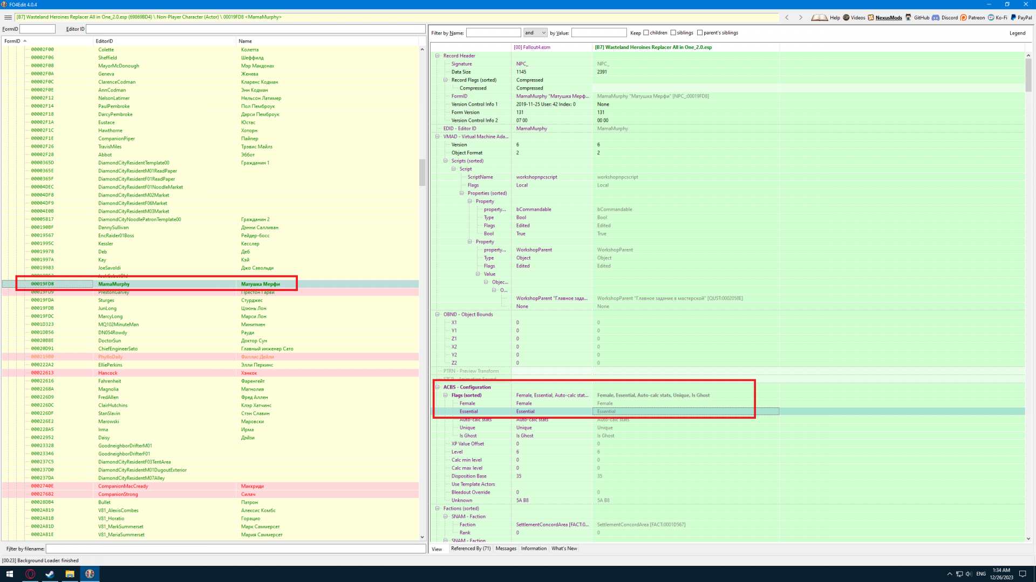Open the NexusMods link

click(x=888, y=18)
